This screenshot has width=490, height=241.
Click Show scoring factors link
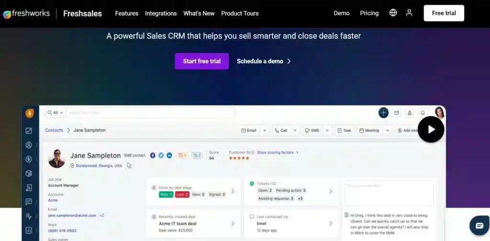click(x=278, y=152)
